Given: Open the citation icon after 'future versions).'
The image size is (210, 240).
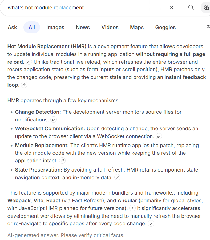Looking at the screenshot, I should coord(132,208).
